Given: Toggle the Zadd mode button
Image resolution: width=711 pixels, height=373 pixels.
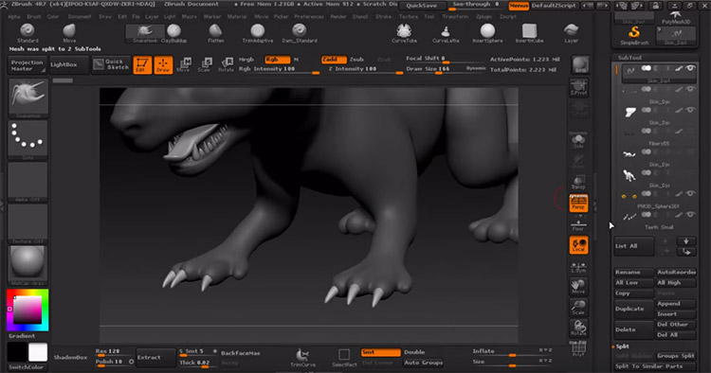Looking at the screenshot, I should click(x=334, y=60).
